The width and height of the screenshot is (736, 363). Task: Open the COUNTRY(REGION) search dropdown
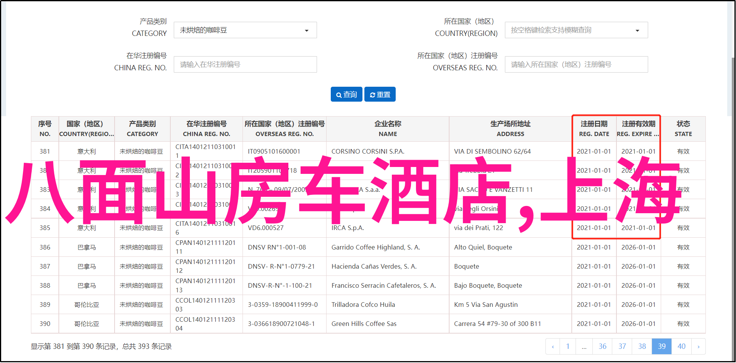click(576, 30)
